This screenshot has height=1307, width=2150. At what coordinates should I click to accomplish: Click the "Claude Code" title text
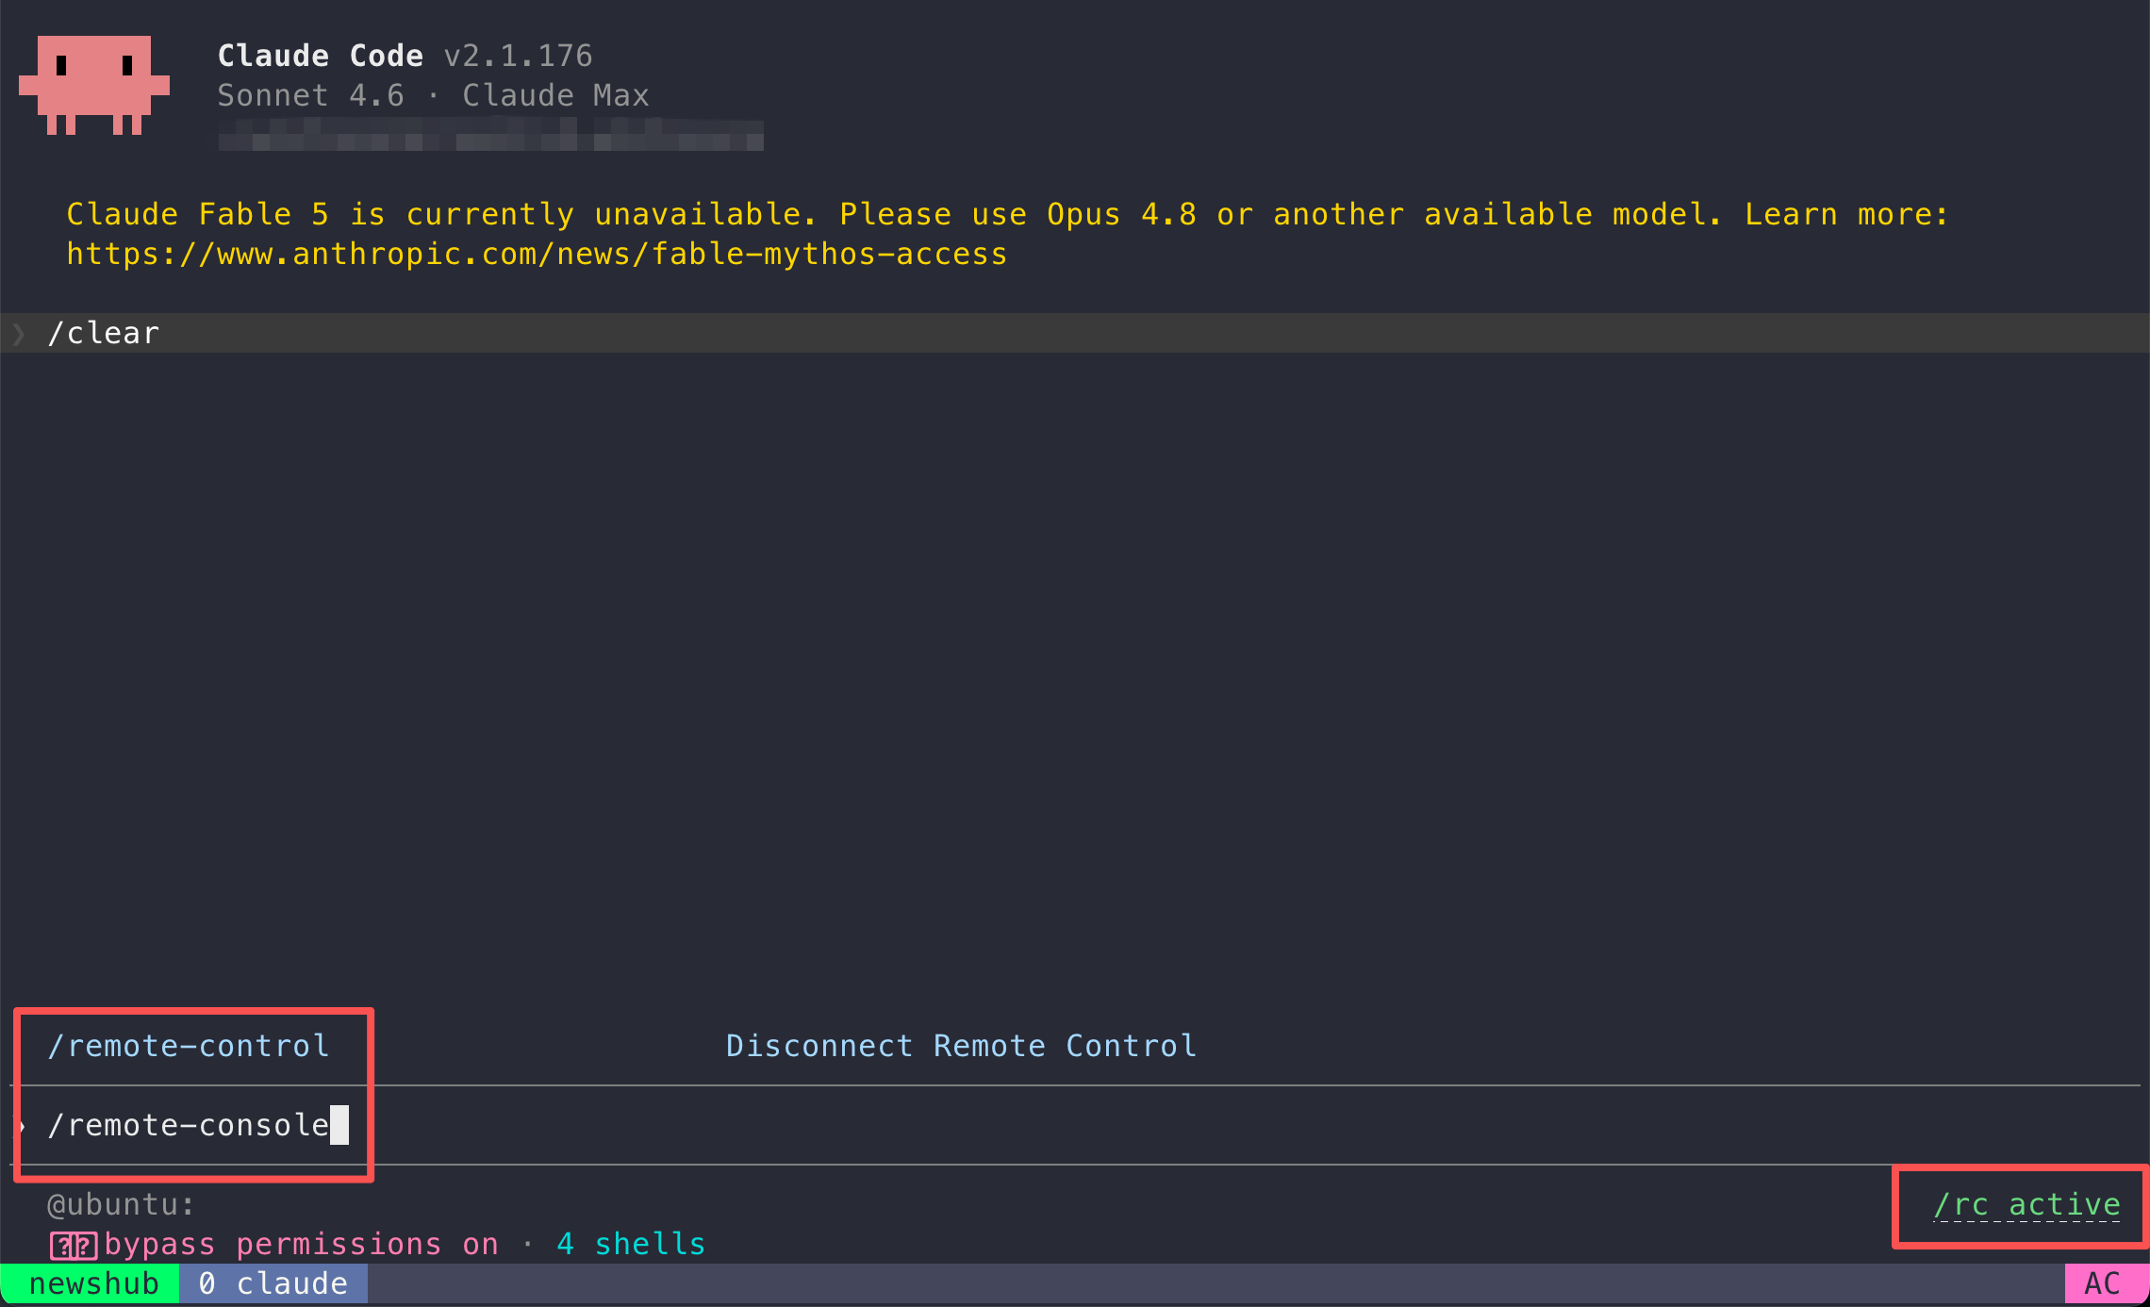coord(320,56)
